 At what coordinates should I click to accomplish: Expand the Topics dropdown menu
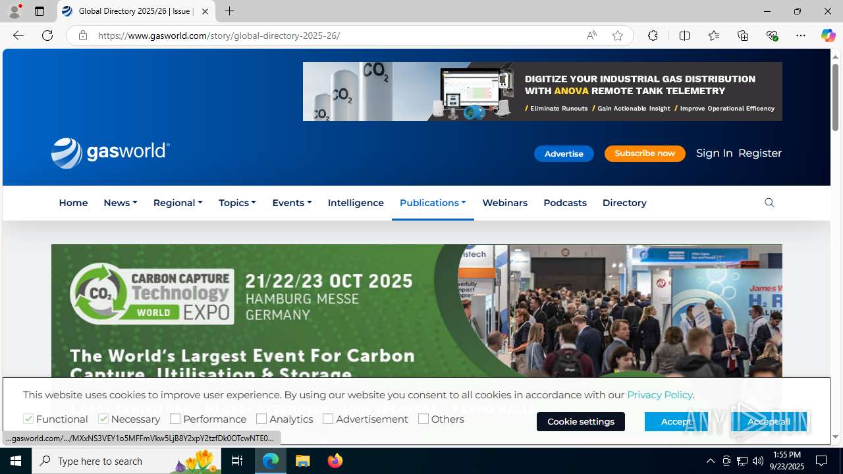pyautogui.click(x=237, y=203)
